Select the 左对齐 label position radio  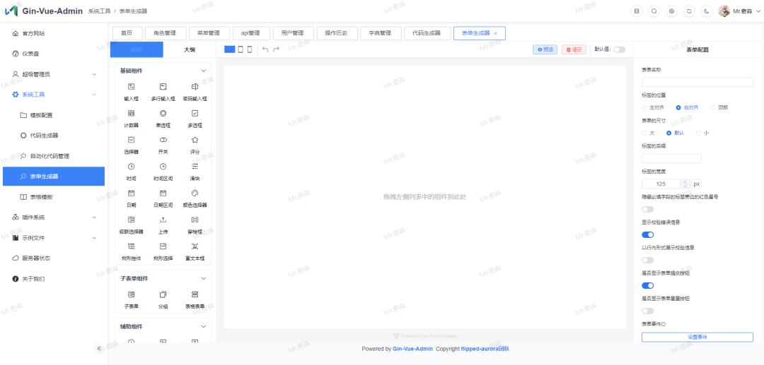(x=645, y=107)
